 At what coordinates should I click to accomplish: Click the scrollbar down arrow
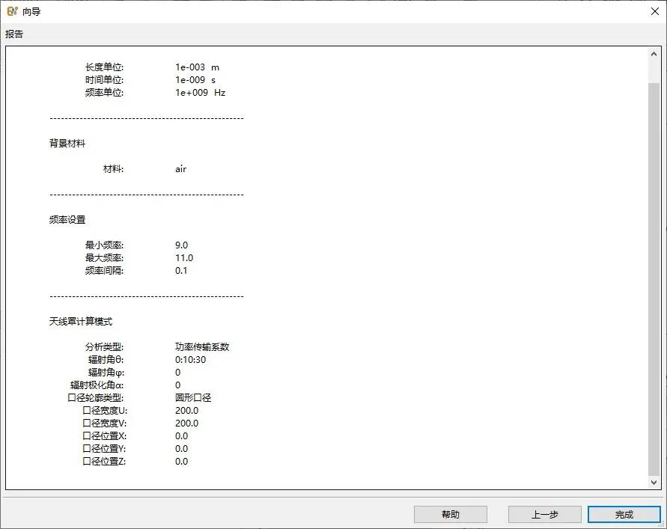(654, 483)
